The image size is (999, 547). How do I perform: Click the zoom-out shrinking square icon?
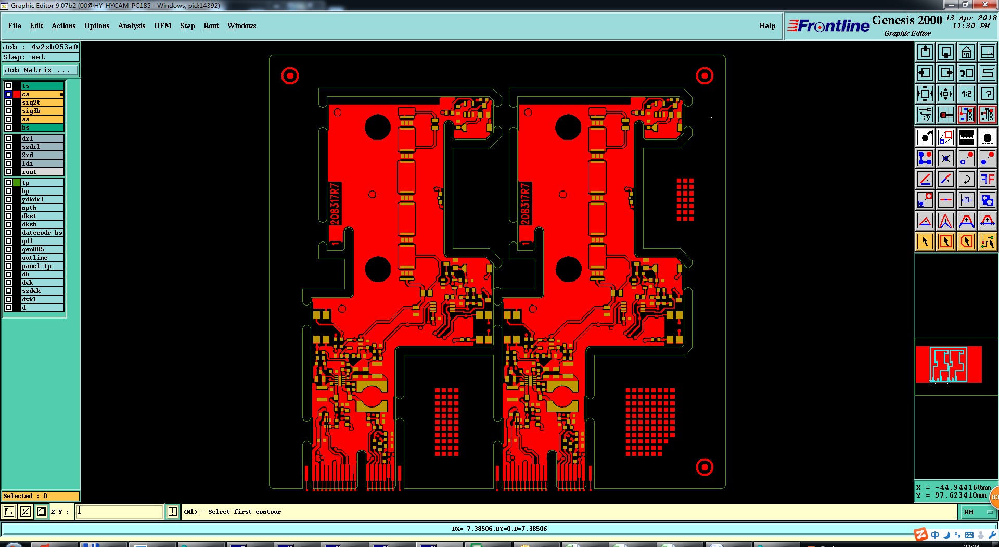946,94
